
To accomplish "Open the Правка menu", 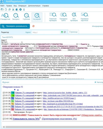I will [x=9, y=6].
